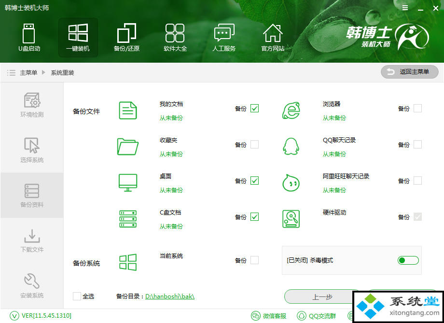Screen dimensions: 444x323
Task: Click 从未备份 status under 我的文档
Action: coord(171,118)
